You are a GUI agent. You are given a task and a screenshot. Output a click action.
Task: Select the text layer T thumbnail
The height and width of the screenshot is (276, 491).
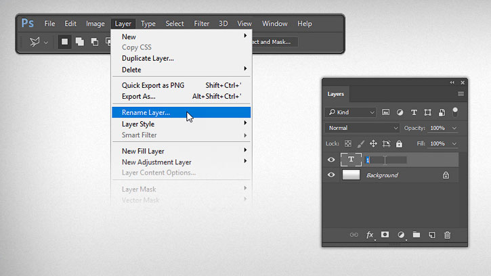(351, 160)
